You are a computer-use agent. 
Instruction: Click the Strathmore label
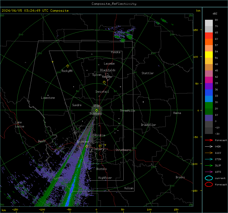pos(123,150)
